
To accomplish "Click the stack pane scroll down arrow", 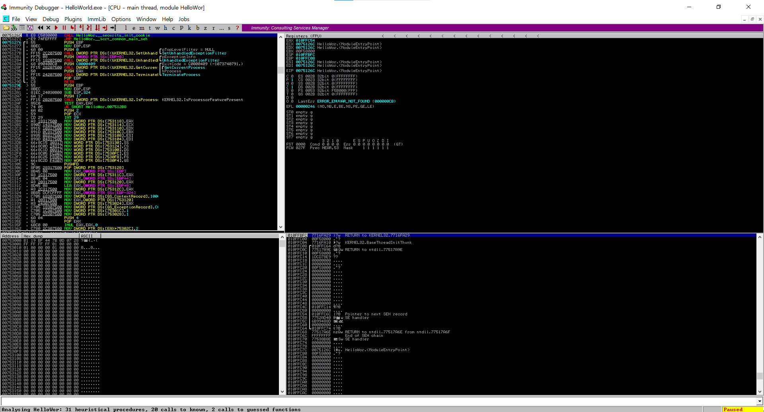I will [760, 392].
